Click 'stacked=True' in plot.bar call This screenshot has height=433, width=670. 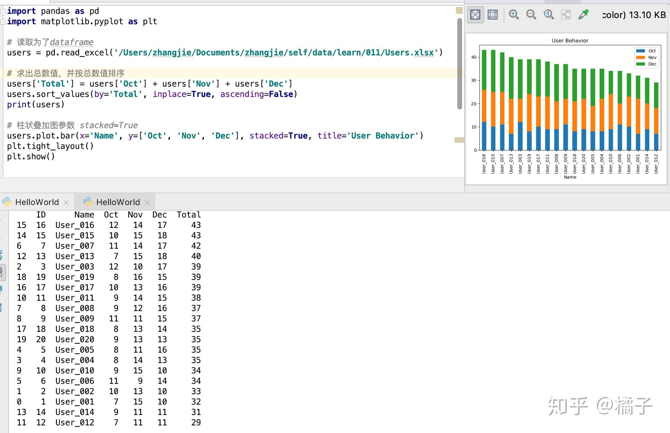(279, 136)
